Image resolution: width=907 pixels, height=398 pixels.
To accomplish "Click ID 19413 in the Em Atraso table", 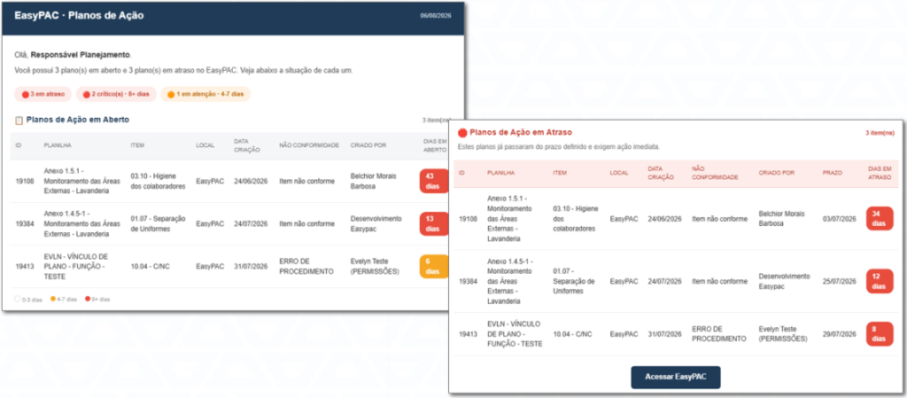I will click(468, 334).
